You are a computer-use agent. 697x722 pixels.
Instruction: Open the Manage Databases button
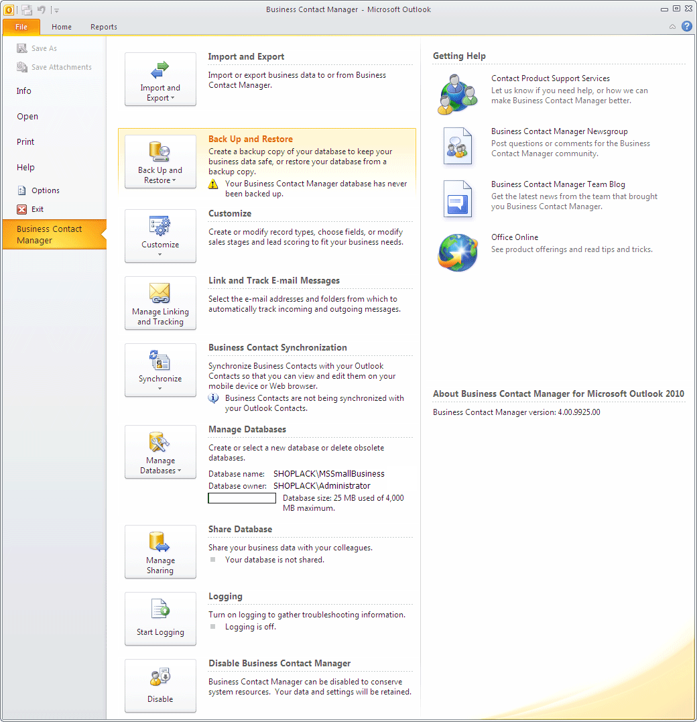click(160, 452)
